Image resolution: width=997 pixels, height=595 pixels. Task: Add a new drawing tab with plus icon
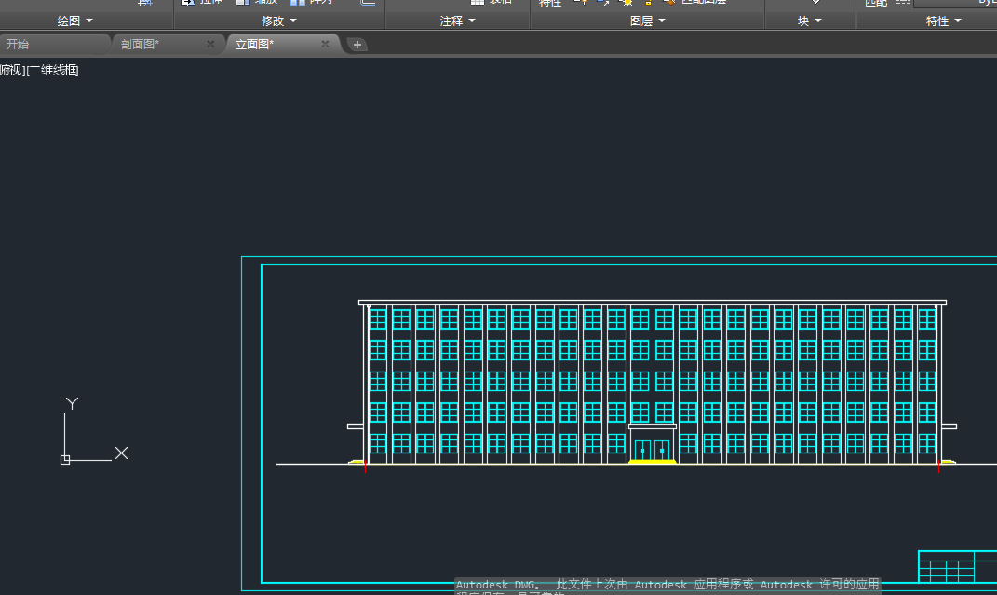(357, 45)
